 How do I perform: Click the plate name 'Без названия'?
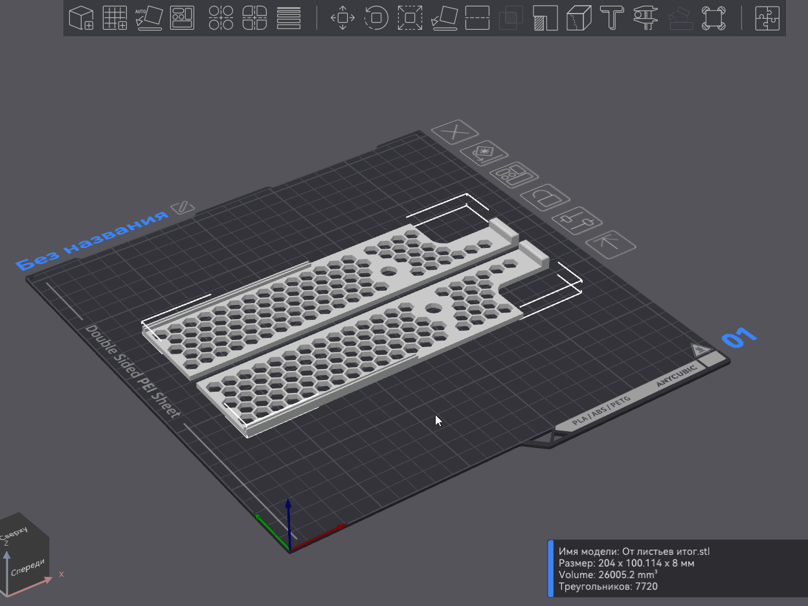[91, 241]
